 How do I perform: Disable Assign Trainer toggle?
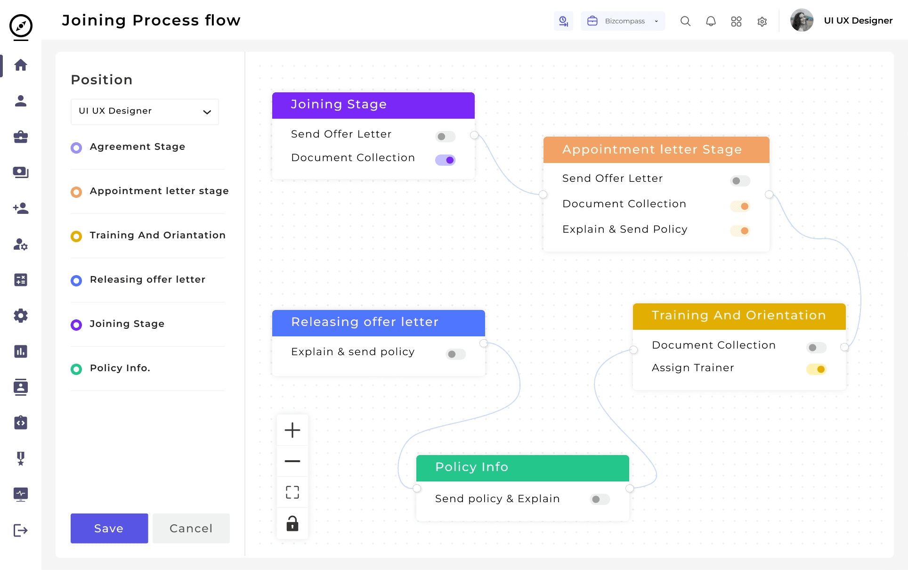(x=816, y=369)
